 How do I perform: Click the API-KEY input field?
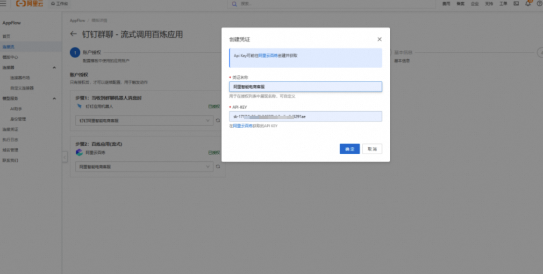tap(306, 116)
